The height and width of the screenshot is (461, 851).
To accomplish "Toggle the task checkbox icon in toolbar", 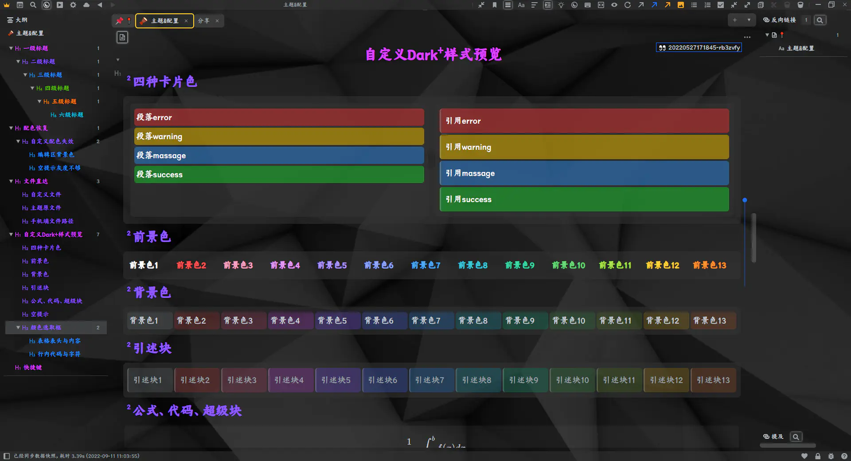I will (721, 5).
